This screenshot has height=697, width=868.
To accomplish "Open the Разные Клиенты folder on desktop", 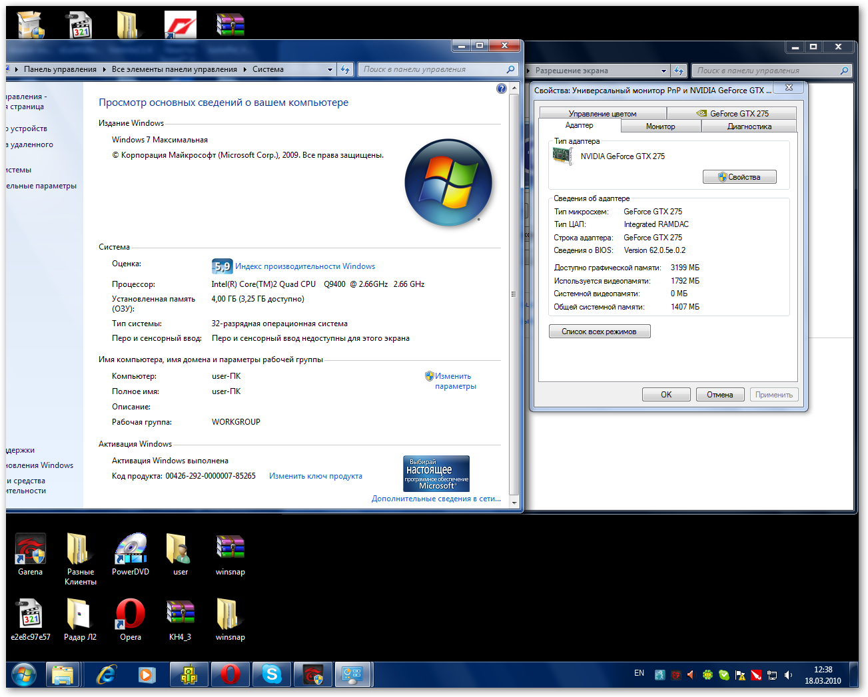I will [x=80, y=559].
